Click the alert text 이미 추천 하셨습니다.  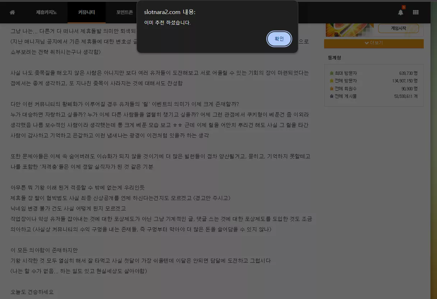click(x=167, y=23)
